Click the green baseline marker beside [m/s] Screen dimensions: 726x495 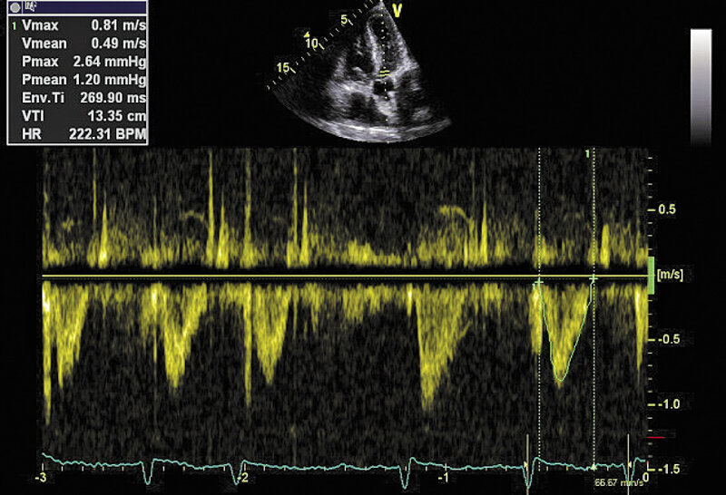pyautogui.click(x=651, y=276)
